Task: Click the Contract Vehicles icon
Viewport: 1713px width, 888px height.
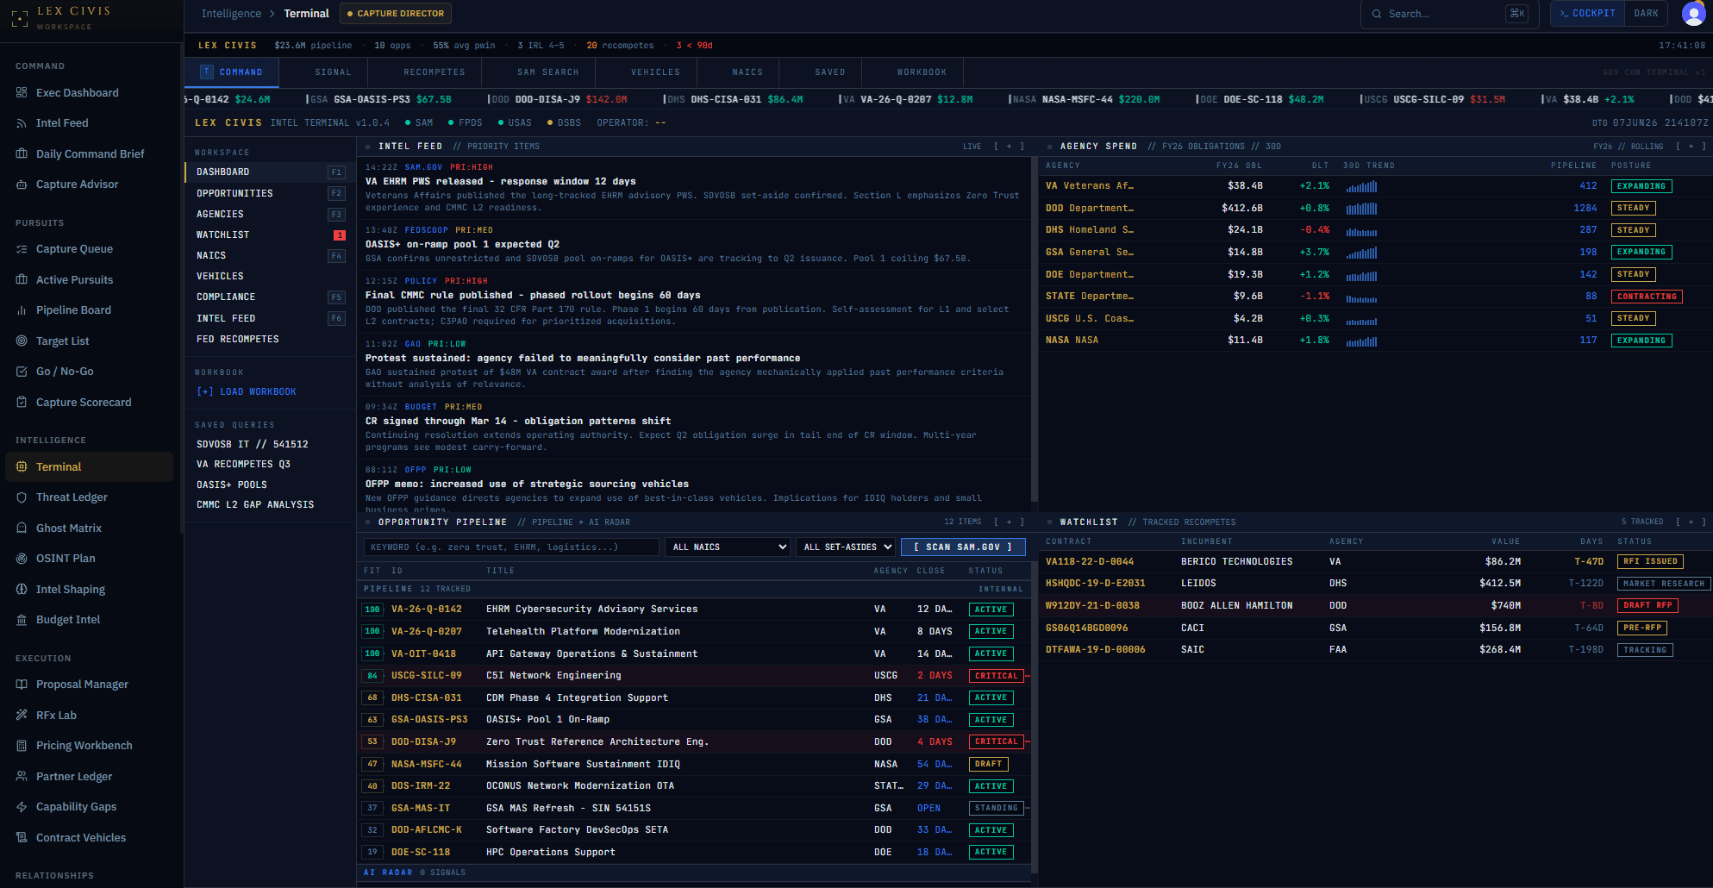Action: 22,838
